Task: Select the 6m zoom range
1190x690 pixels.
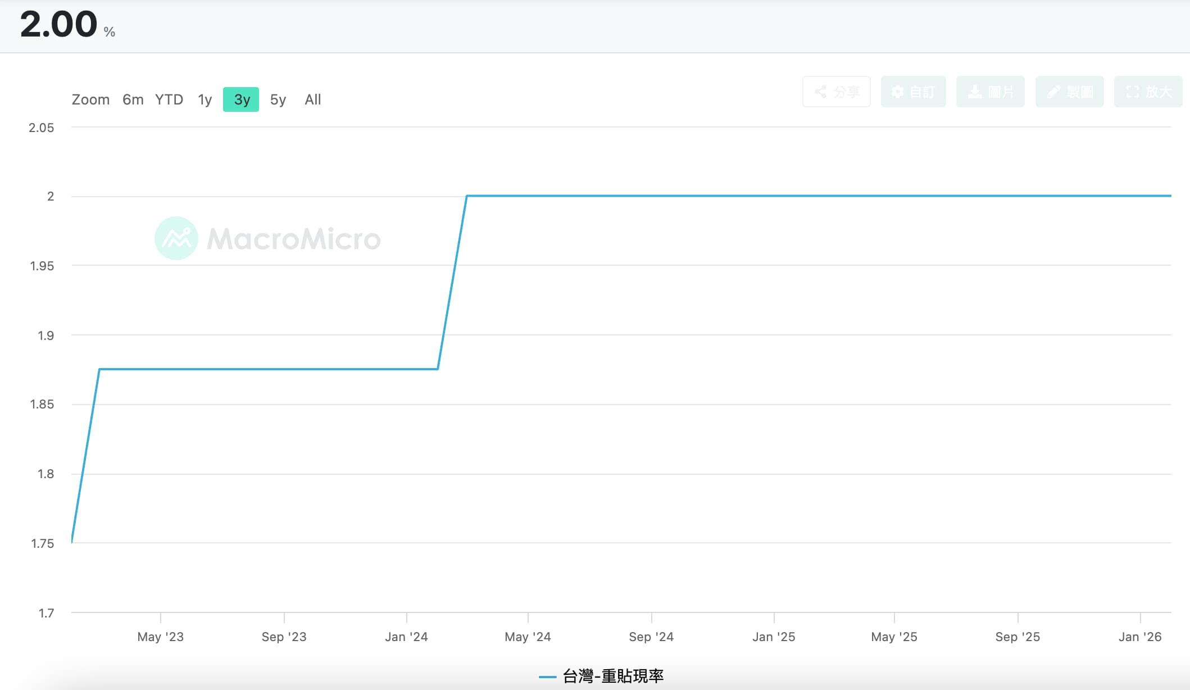Action: click(x=133, y=99)
